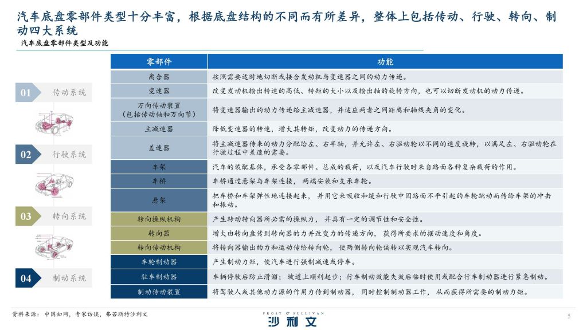
Task: Click the 04 arrow badge for 制动系统
Action: click(28, 278)
